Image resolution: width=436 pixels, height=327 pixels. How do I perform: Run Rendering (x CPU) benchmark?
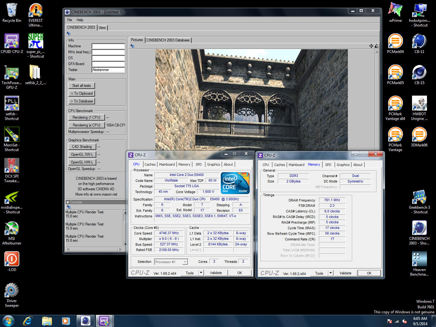87,125
